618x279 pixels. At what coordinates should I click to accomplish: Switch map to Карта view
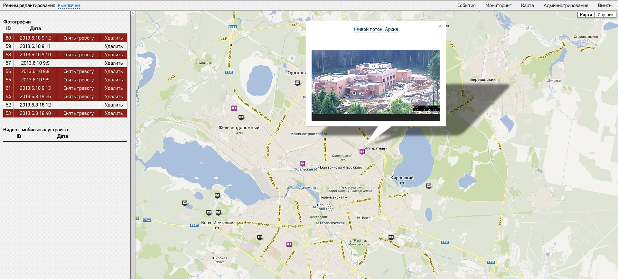[586, 15]
